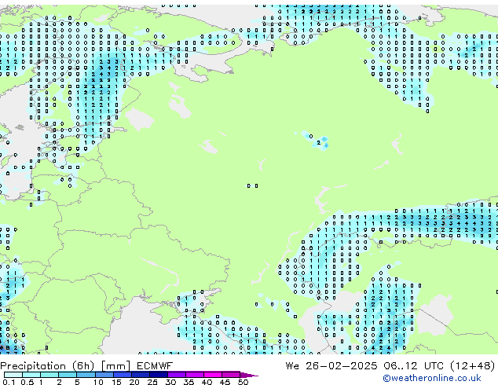Click the 0.1–0.5 mm legend color box
The width and height of the screenshot is (498, 385).
(x=13, y=375)
